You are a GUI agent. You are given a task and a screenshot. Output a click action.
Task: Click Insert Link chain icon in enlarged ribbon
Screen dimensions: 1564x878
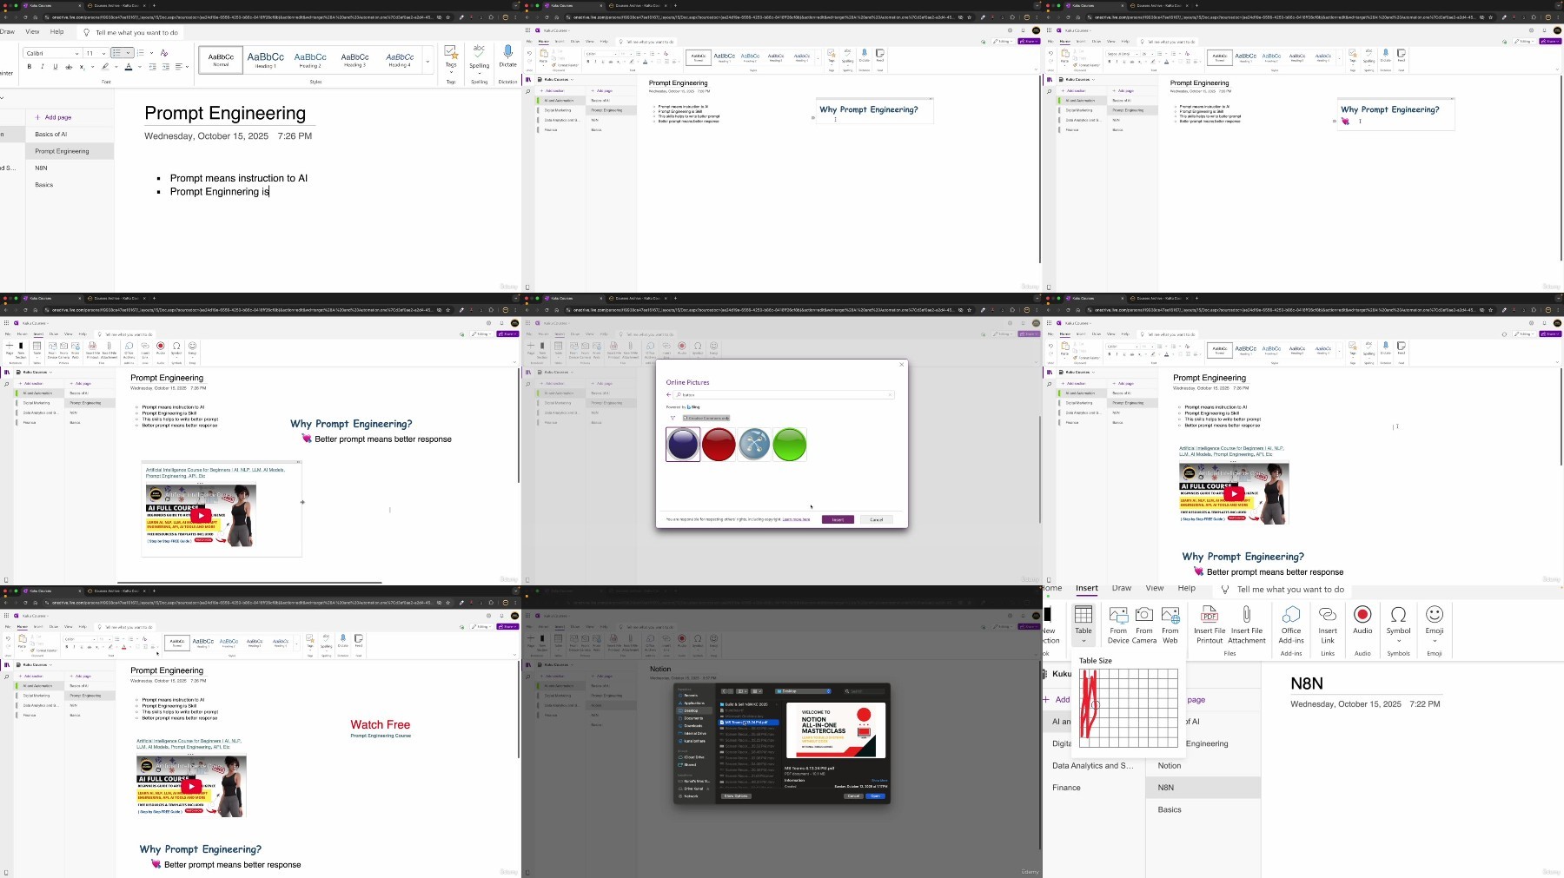pos(1328,615)
